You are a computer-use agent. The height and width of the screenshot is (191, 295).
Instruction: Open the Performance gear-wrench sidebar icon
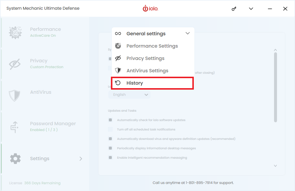pos(15,33)
